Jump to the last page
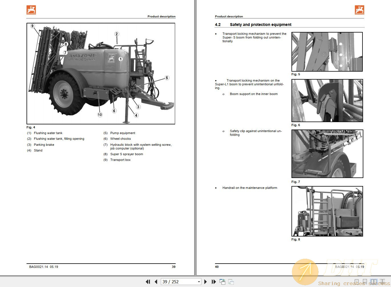 (x=214, y=282)
